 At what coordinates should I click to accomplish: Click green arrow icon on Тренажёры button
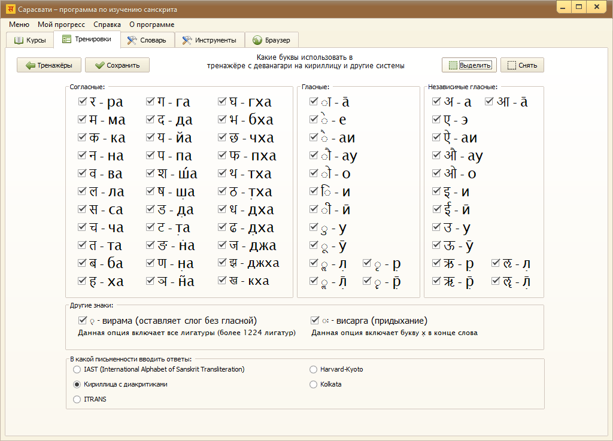click(30, 65)
